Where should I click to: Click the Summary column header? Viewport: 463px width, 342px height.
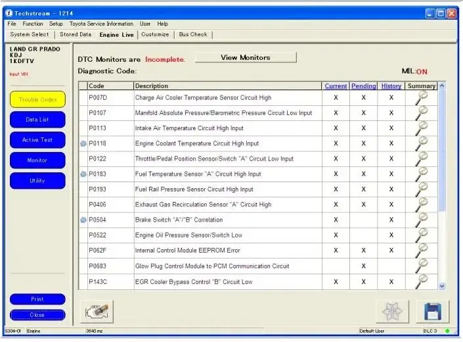[x=422, y=86]
